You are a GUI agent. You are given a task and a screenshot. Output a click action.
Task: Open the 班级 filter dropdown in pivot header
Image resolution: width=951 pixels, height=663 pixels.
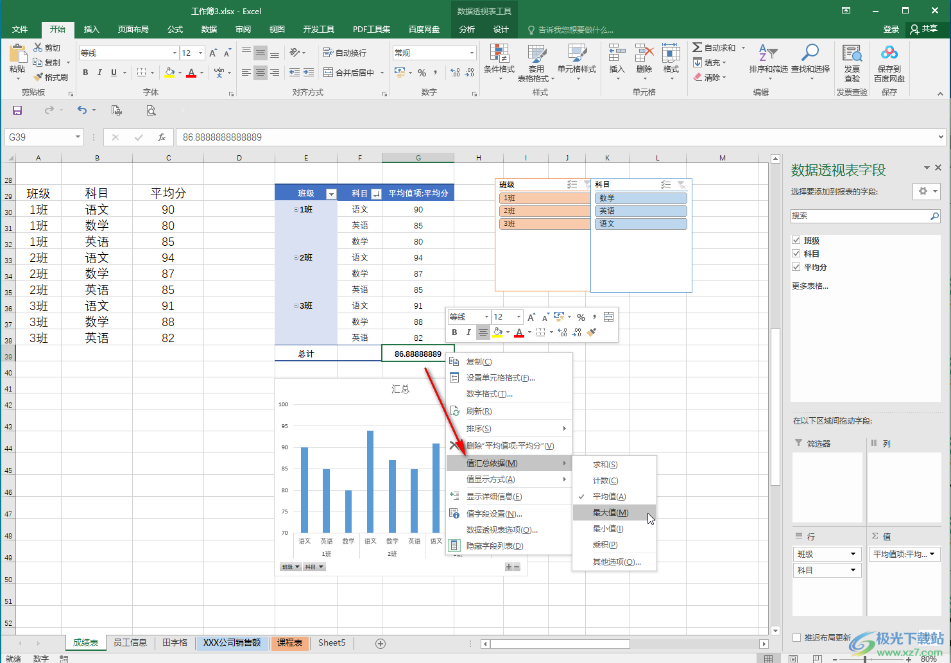pyautogui.click(x=331, y=194)
